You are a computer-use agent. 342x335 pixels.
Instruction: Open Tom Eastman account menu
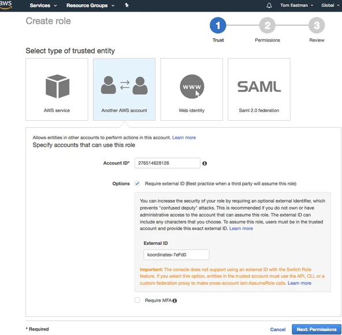pyautogui.click(x=296, y=5)
